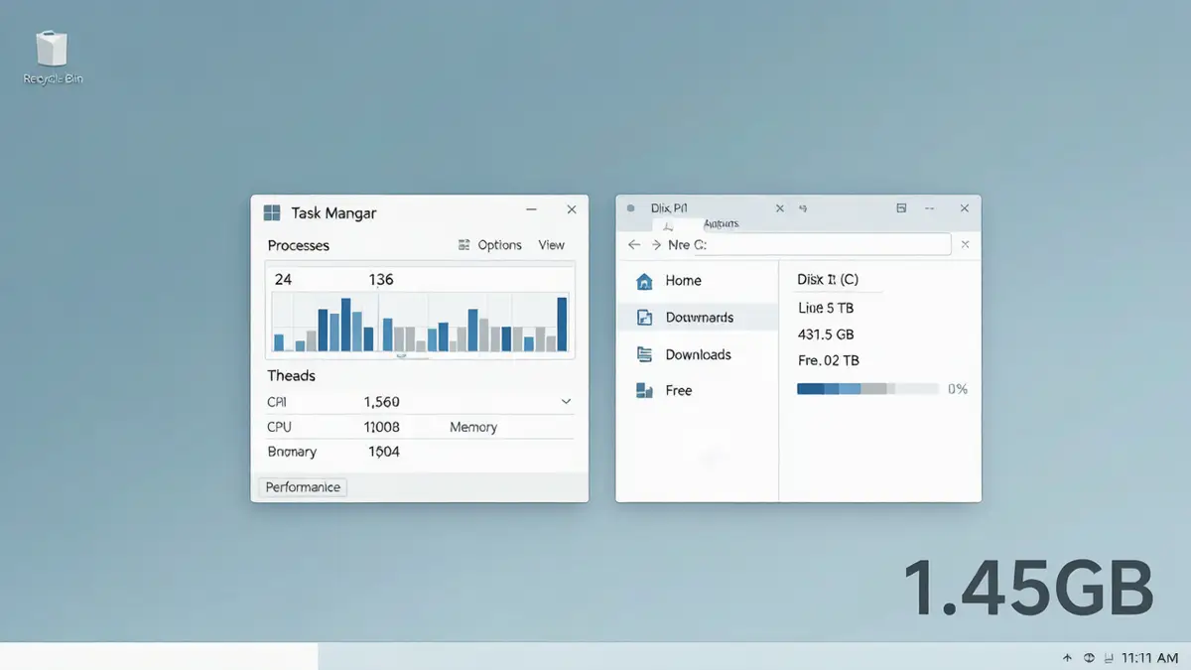Click the Task Mangar window logo icon
1191x670 pixels.
tap(272, 212)
